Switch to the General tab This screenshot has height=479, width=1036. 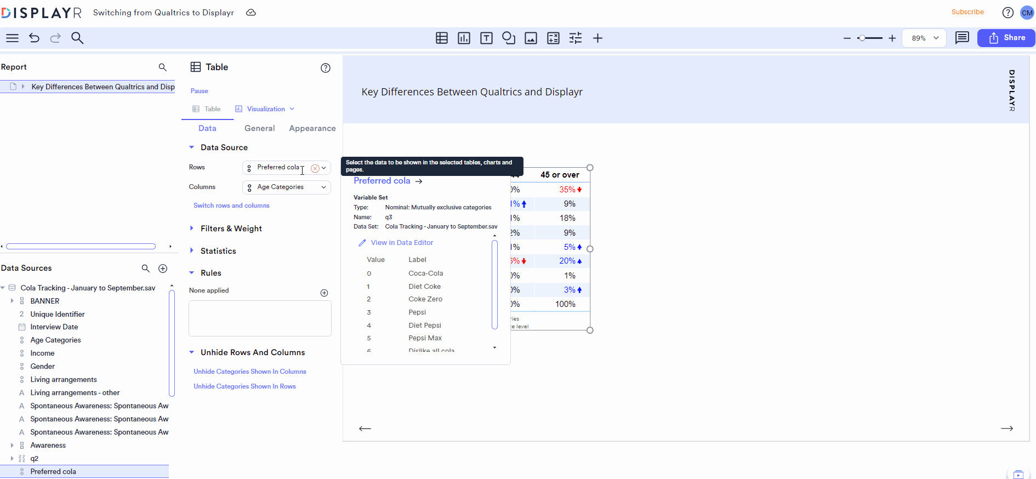click(x=260, y=128)
